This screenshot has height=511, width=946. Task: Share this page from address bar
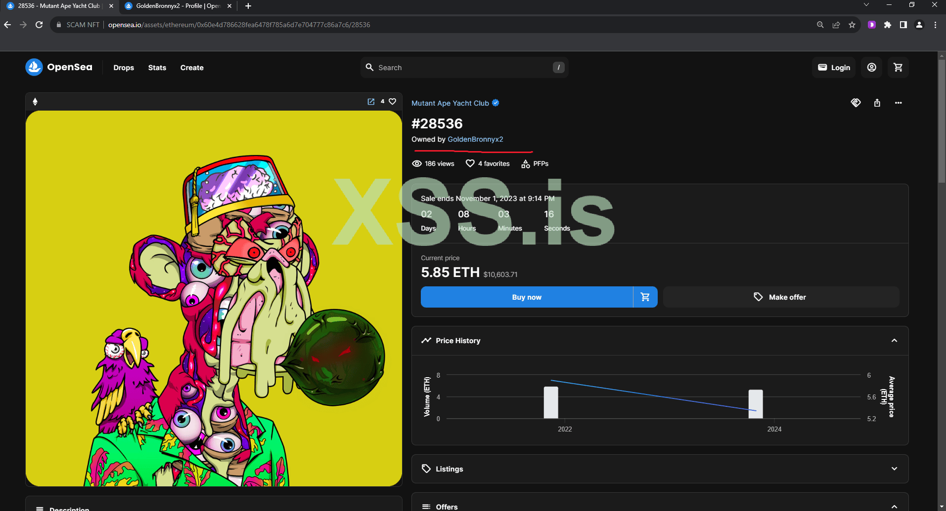[836, 25]
